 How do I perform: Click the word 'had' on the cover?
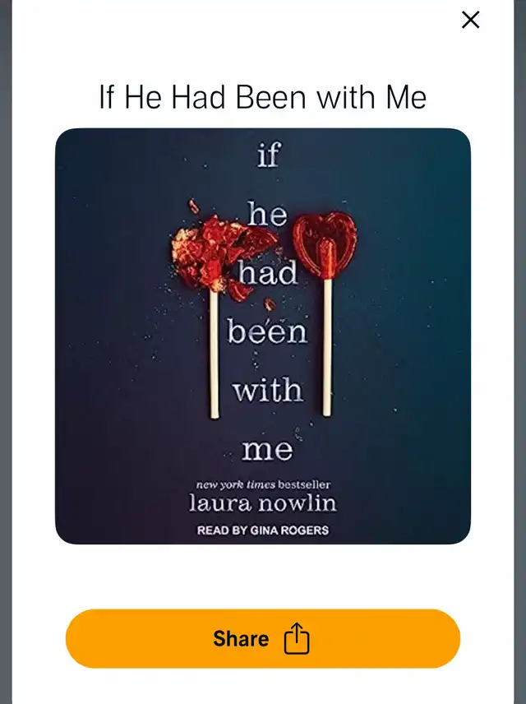click(x=268, y=272)
